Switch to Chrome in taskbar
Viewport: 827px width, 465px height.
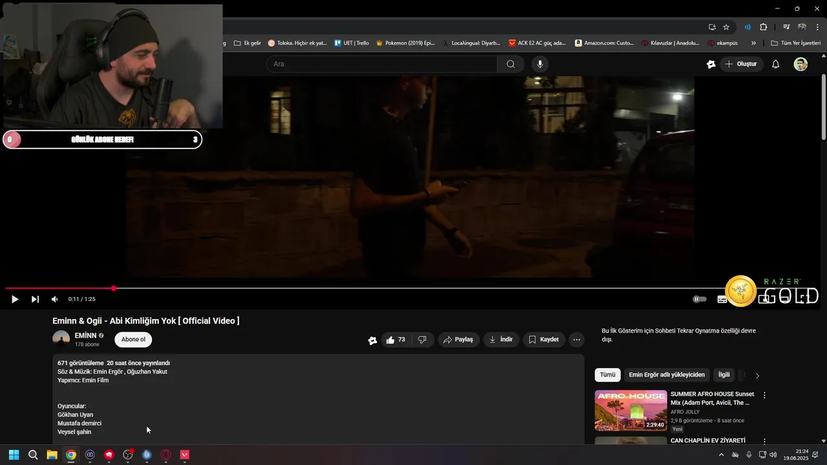(x=71, y=455)
